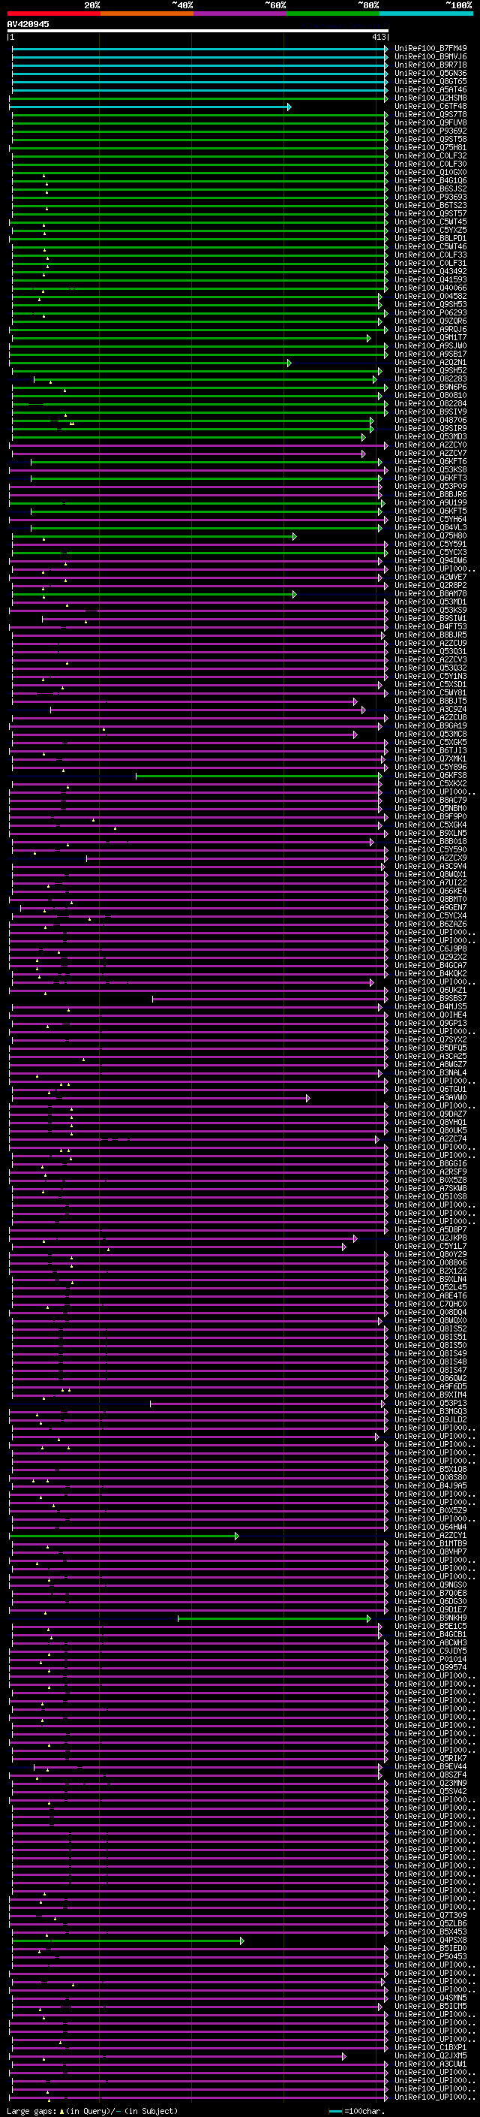This screenshot has height=2117, width=480.
Task: Click the UniRef100_C0LF30 label
Action: (430, 164)
